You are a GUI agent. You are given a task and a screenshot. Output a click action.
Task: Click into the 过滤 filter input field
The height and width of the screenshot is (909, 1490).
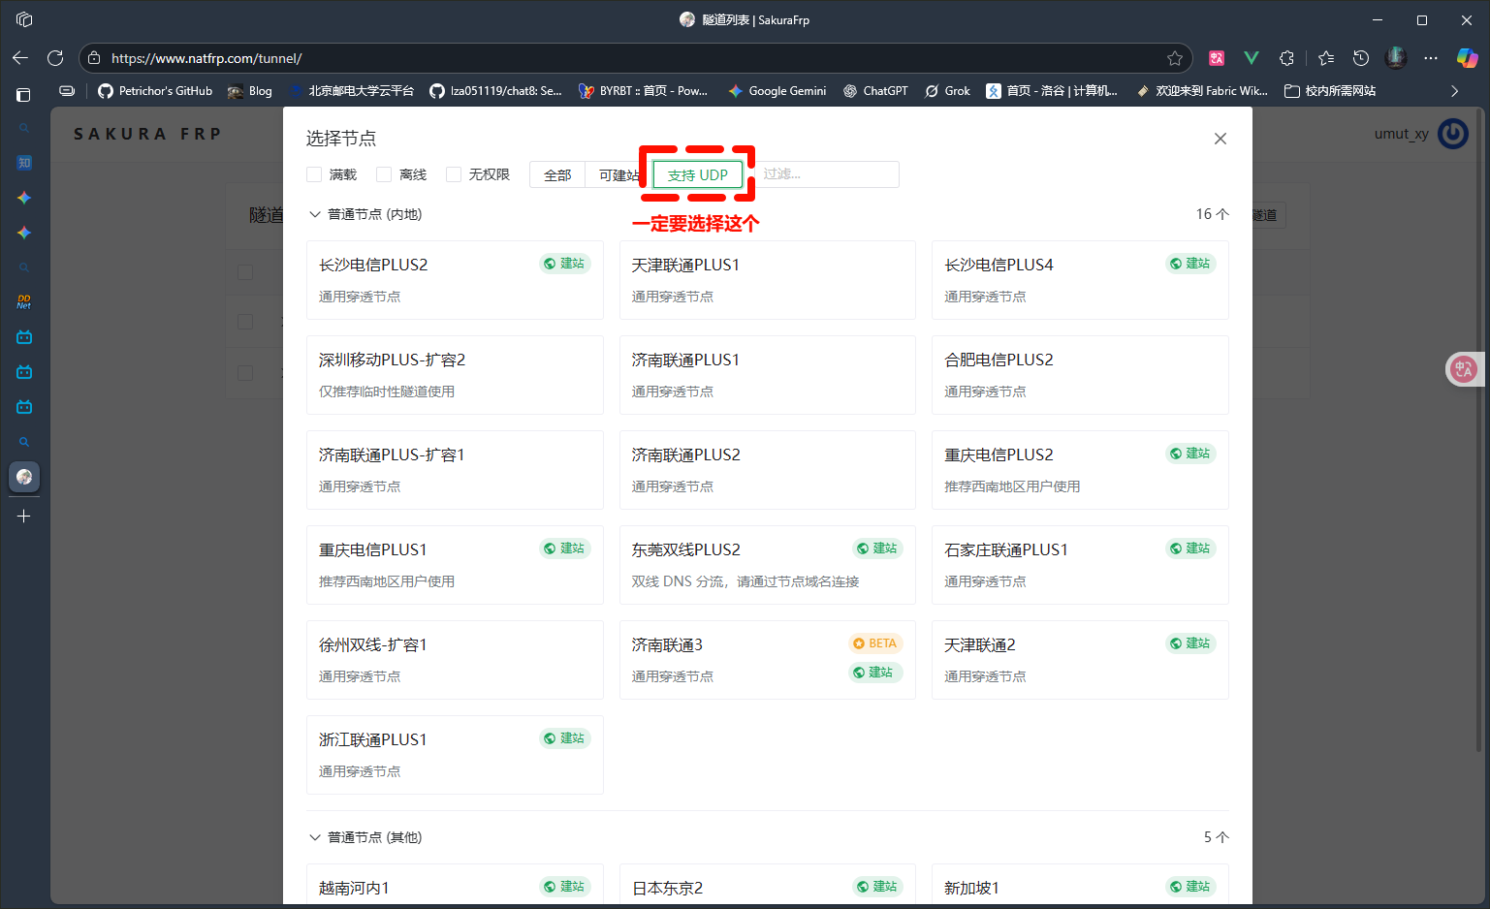[827, 173]
